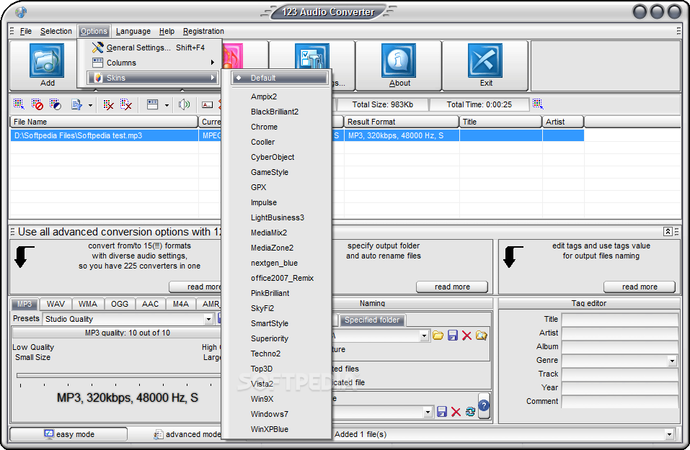Click grid icon right of Total Time
Screen dimensions: 690x450
tap(538, 104)
